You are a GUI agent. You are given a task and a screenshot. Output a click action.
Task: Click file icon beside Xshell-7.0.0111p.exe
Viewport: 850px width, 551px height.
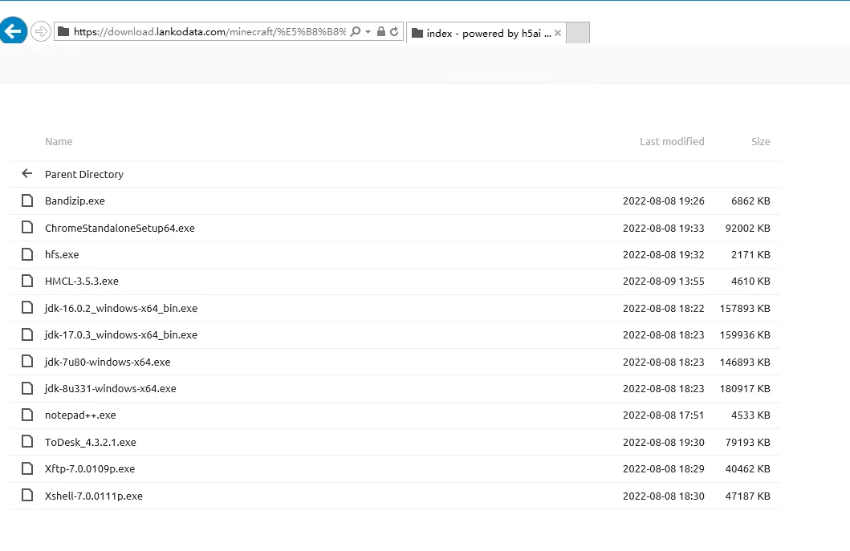[27, 496]
